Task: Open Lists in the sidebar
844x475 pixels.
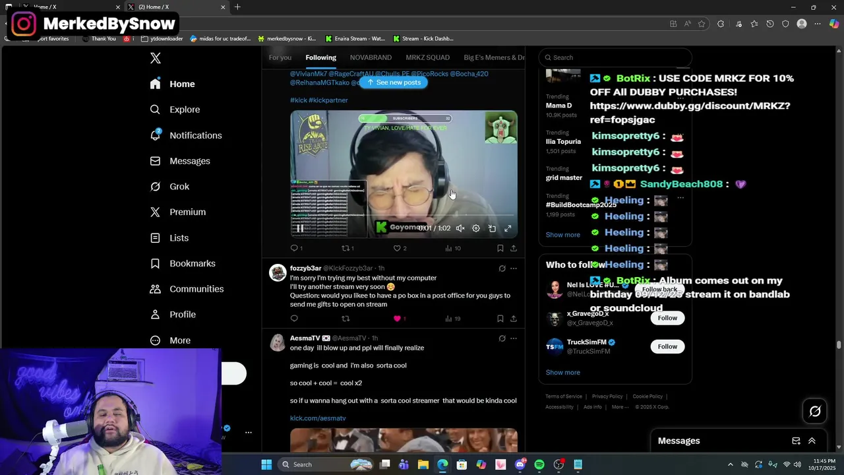Action: (x=170, y=238)
